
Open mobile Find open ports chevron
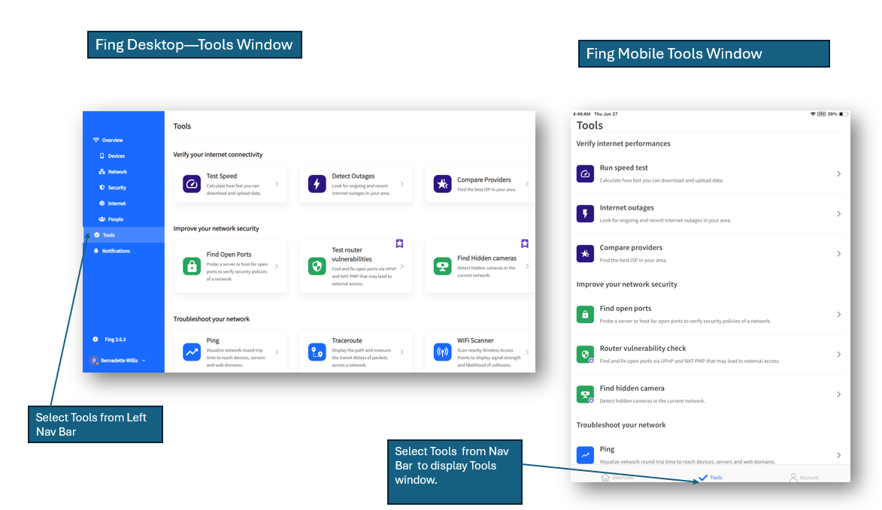(x=838, y=315)
